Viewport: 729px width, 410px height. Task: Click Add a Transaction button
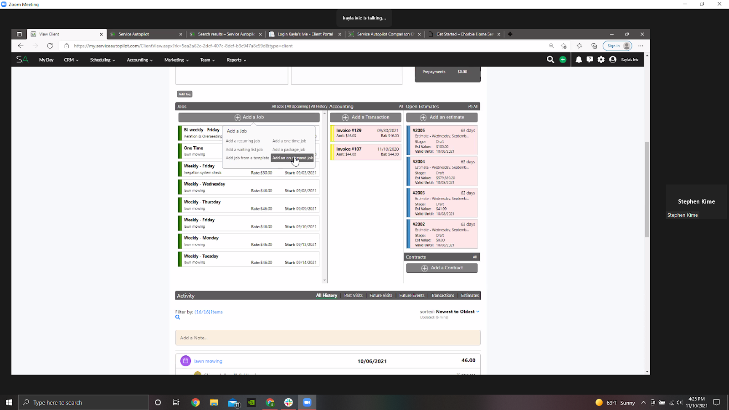pos(365,118)
